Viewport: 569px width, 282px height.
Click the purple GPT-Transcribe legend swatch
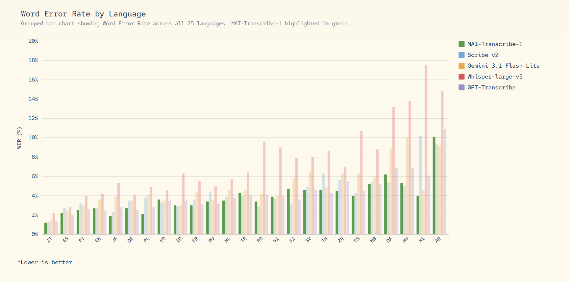[461, 87]
